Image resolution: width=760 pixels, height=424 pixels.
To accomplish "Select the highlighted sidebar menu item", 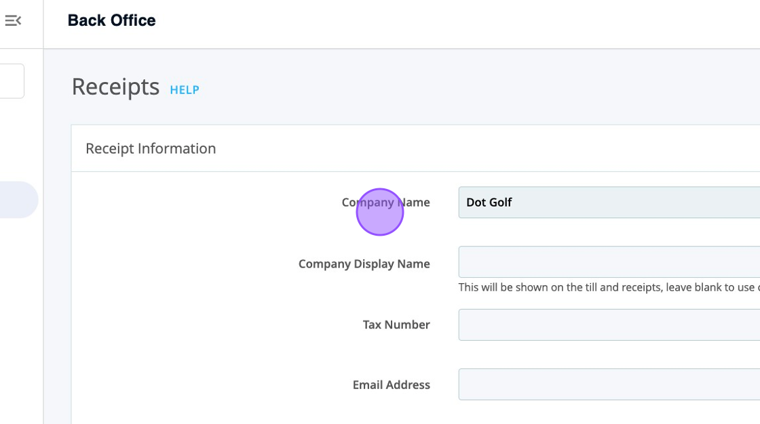I will [x=18, y=200].
